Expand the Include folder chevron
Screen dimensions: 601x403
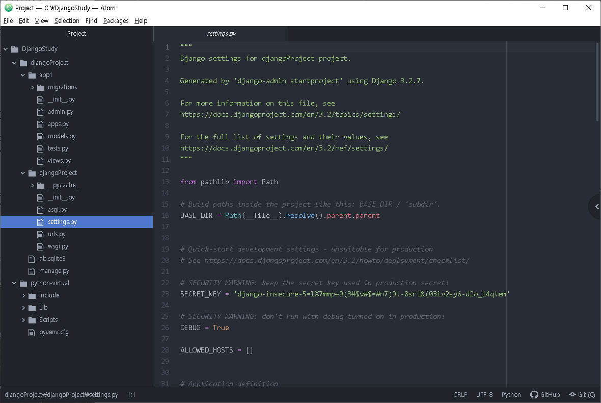coord(23,295)
